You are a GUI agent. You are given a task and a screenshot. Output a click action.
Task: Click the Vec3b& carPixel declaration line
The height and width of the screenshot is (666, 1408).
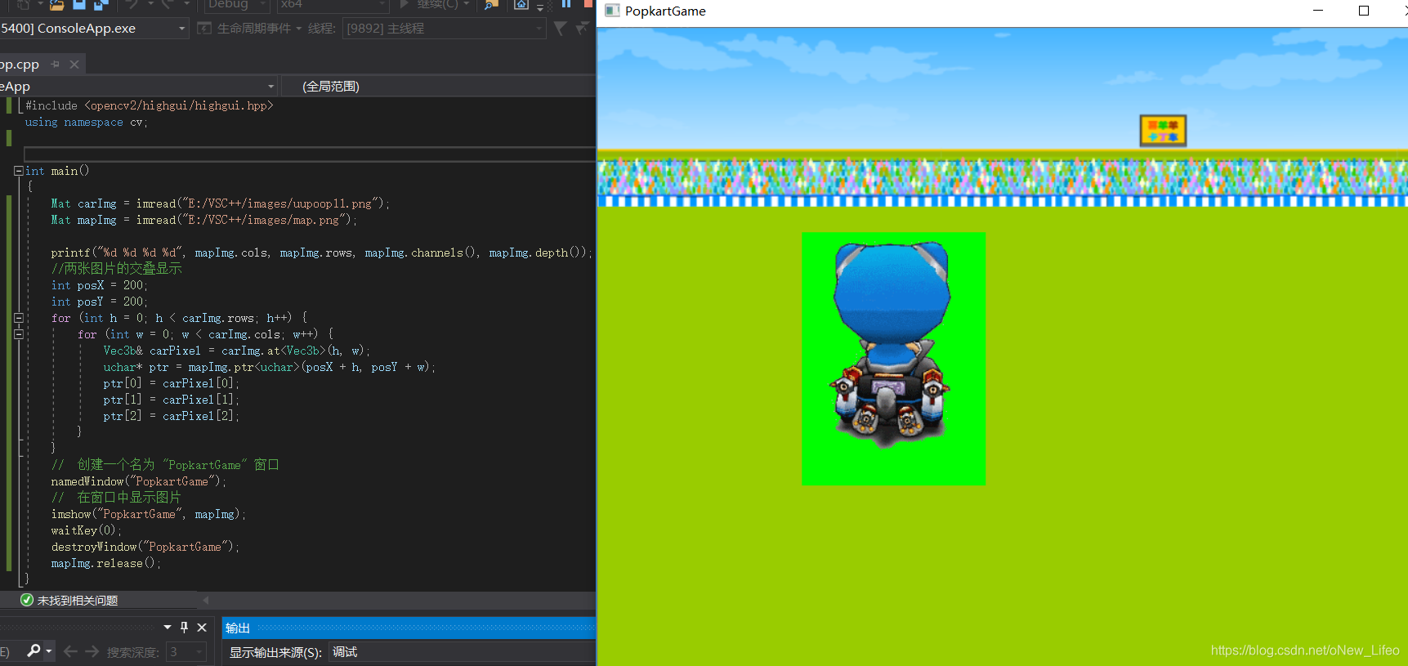click(x=236, y=351)
